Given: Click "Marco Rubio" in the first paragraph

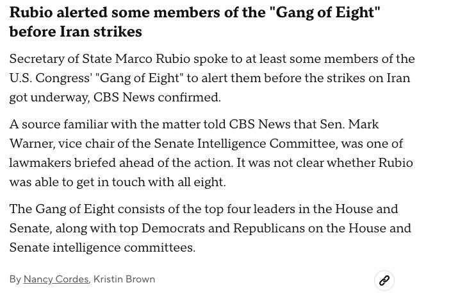Looking at the screenshot, I should (x=152, y=59).
